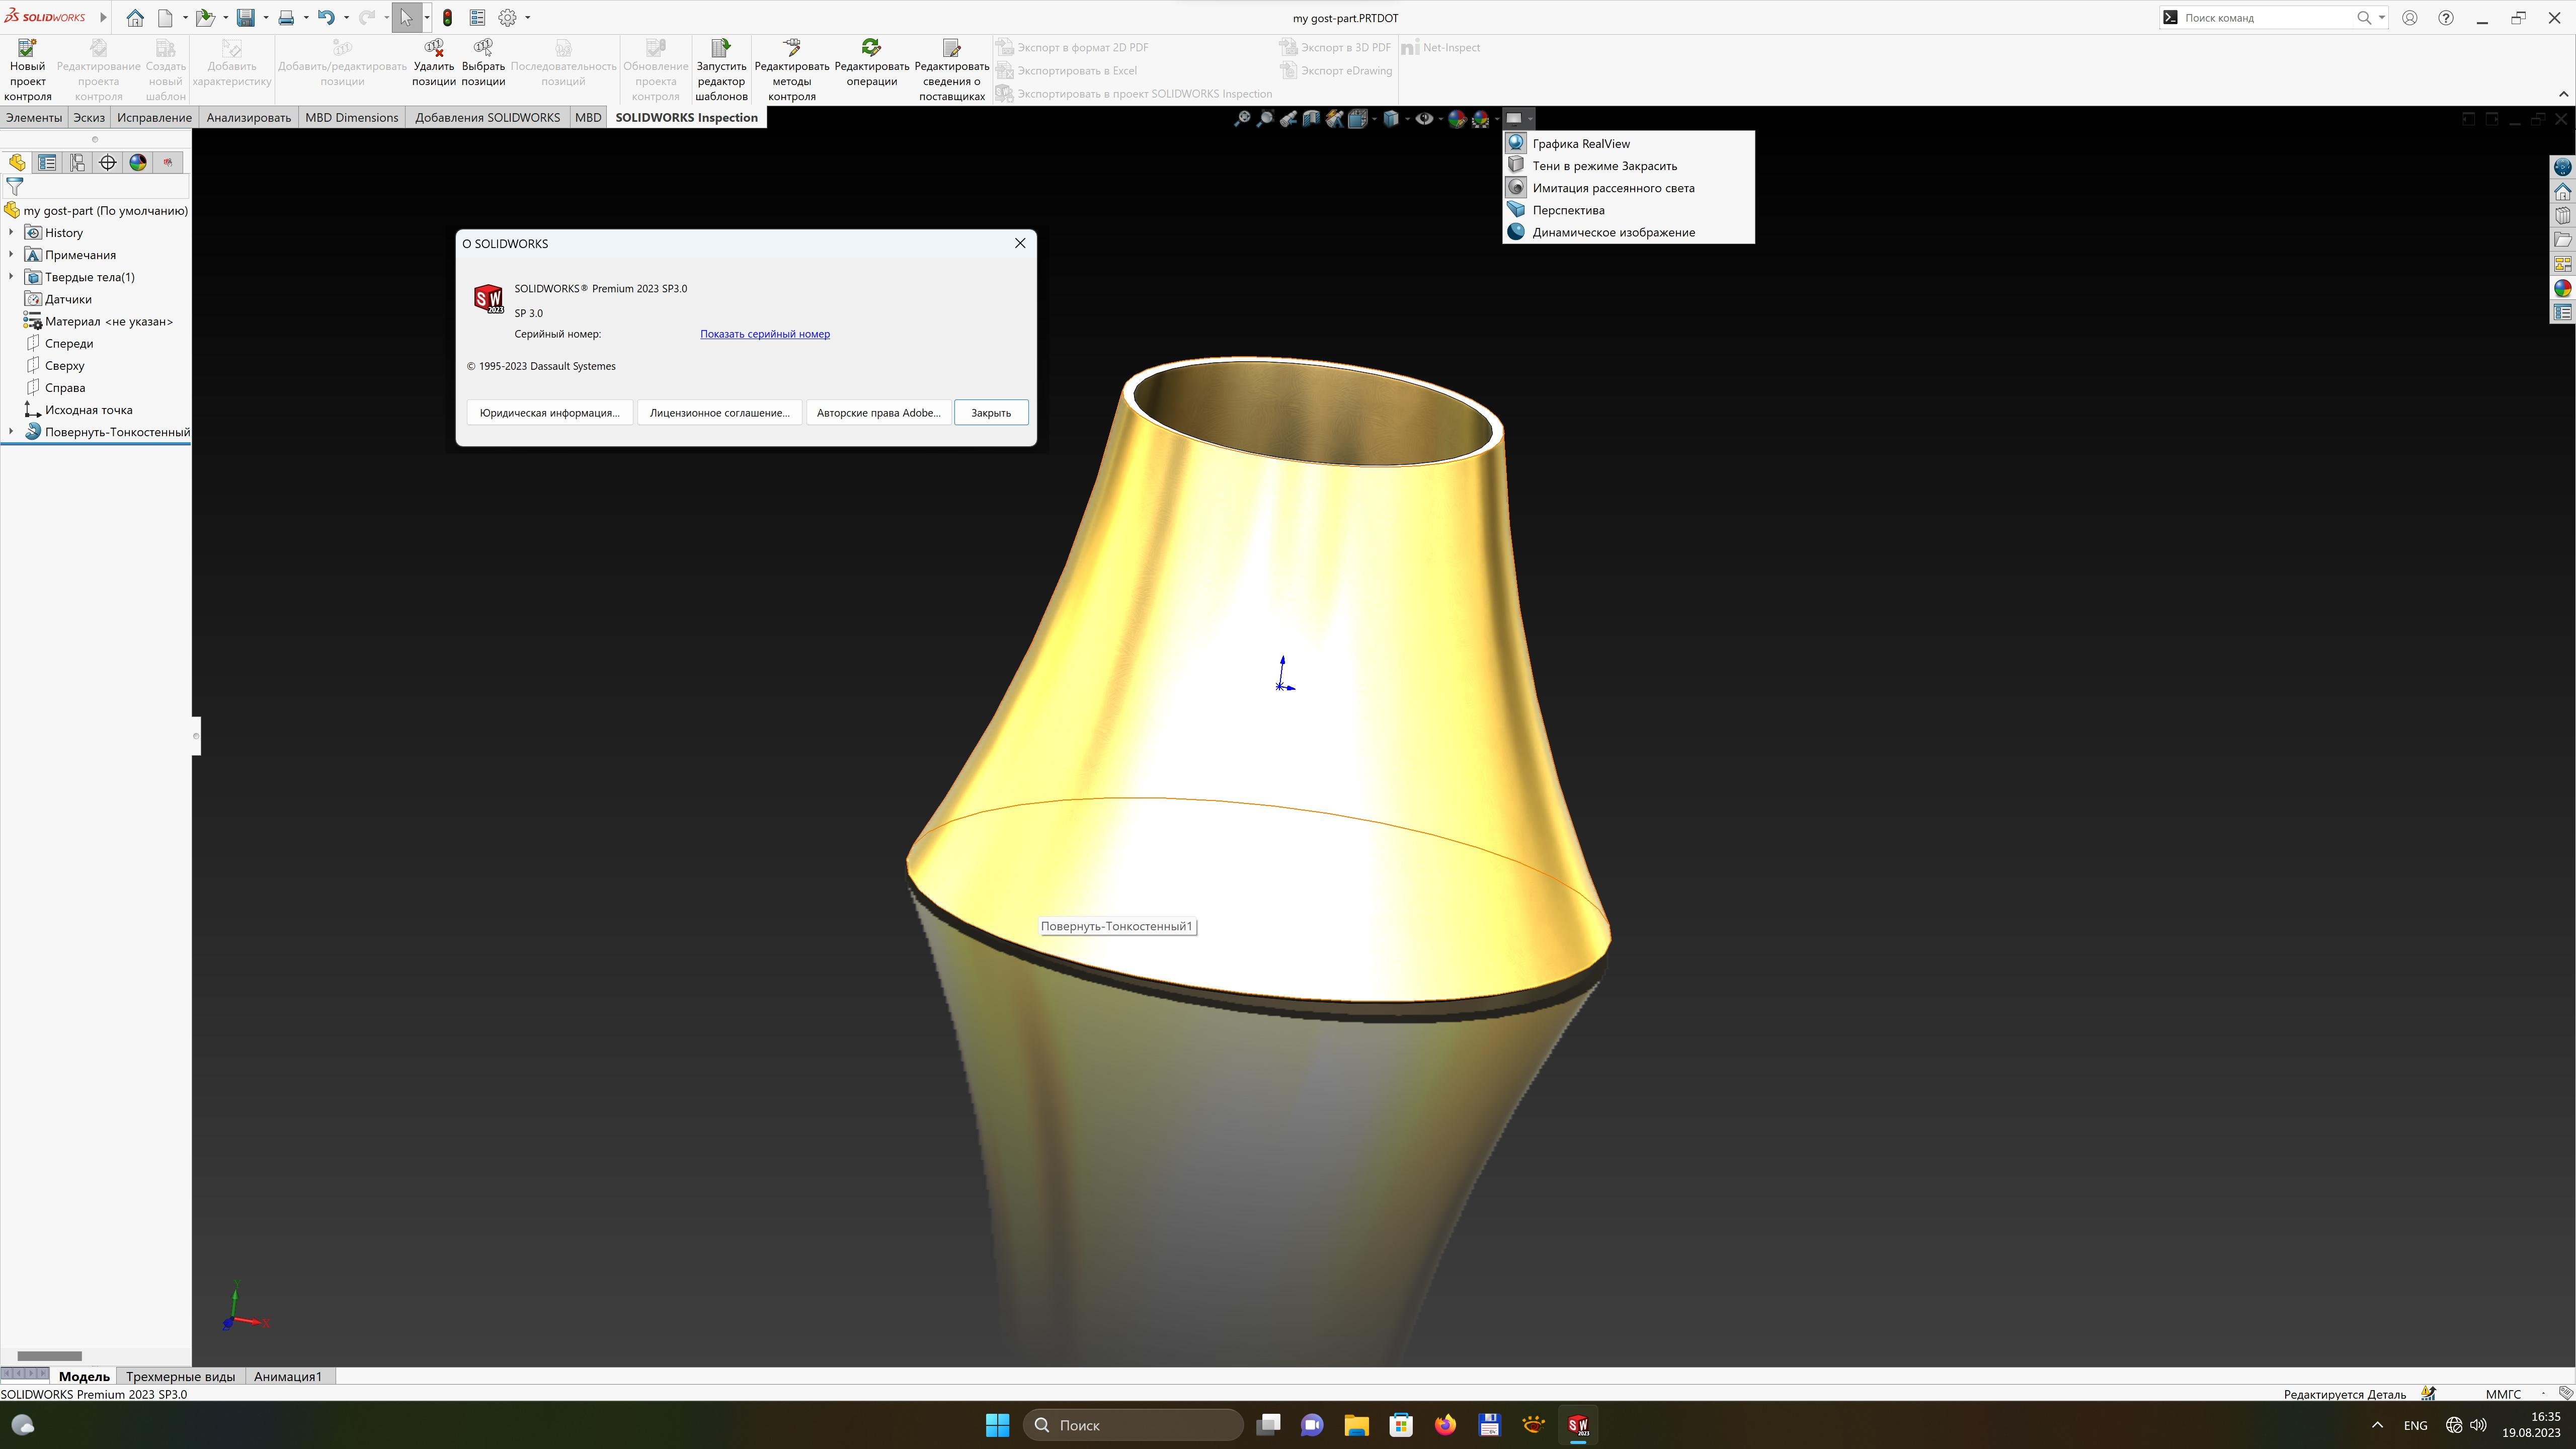Activate the Select cursor tool

(406, 18)
